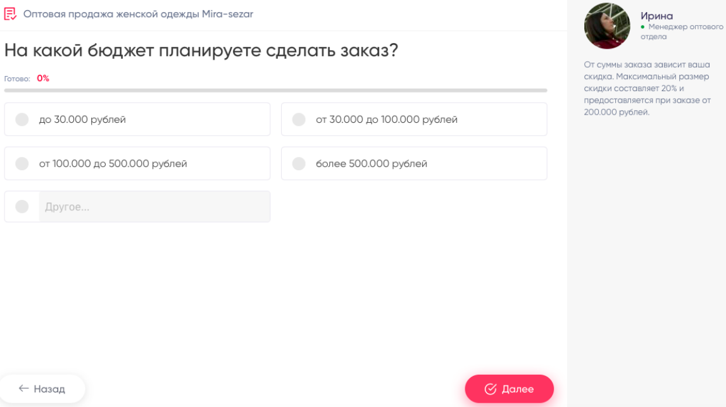Click into the 'Другое...' text field
The width and height of the screenshot is (726, 407).
point(154,206)
